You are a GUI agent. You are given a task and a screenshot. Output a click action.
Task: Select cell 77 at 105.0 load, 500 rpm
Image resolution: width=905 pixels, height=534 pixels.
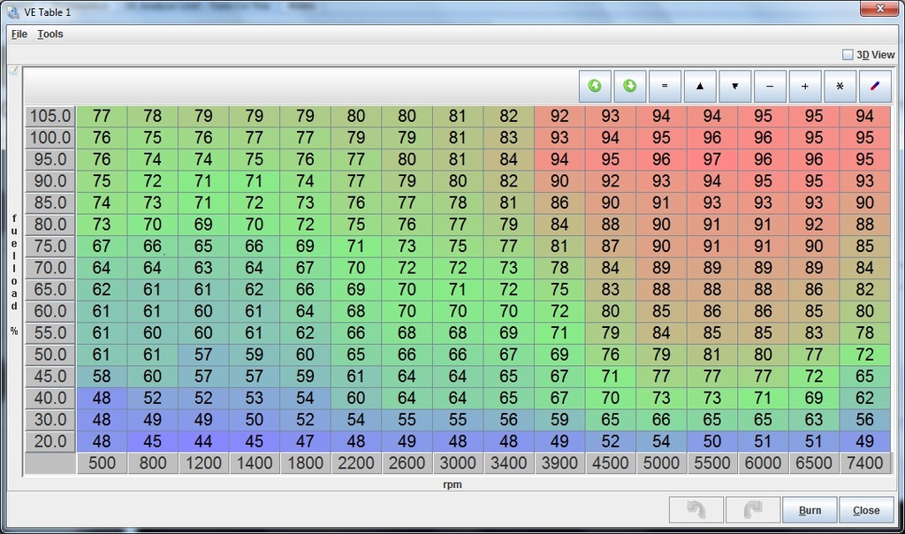pos(102,116)
